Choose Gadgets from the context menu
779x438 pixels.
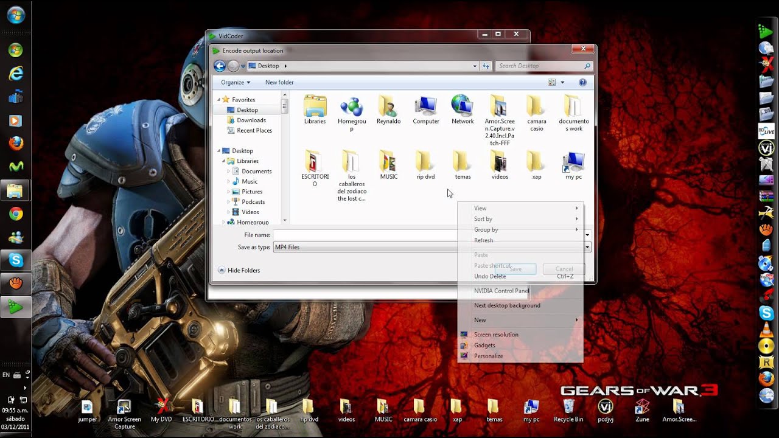[520, 345]
